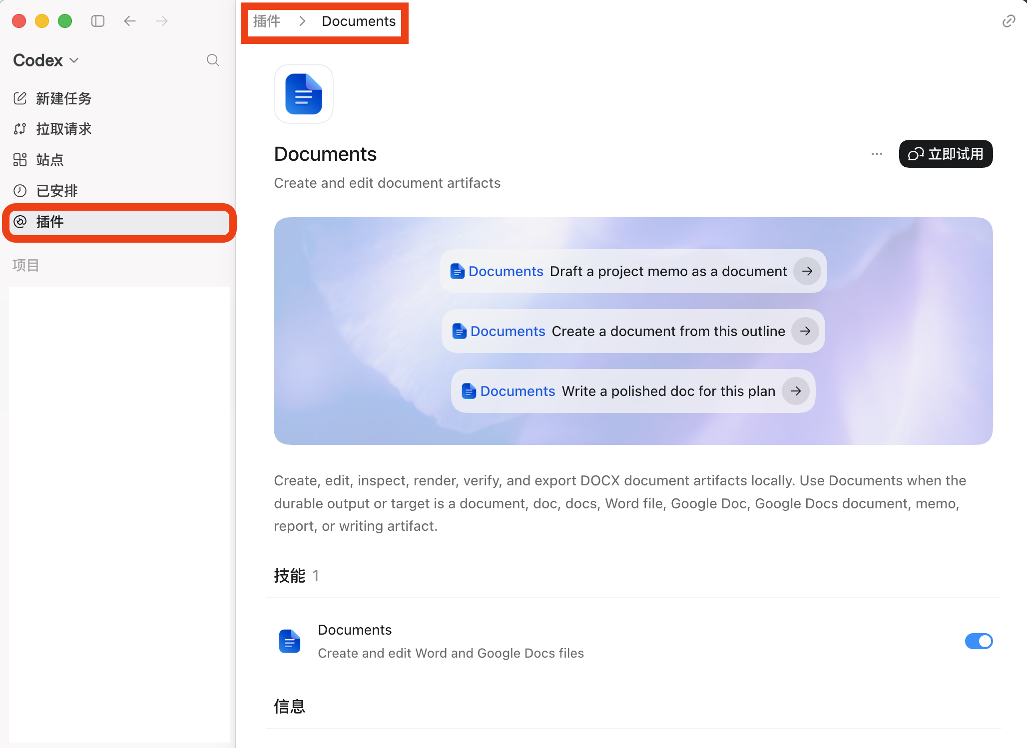Image resolution: width=1027 pixels, height=748 pixels.
Task: Click the 'Create and edit document artifacts' subtitle
Action: coord(387,183)
